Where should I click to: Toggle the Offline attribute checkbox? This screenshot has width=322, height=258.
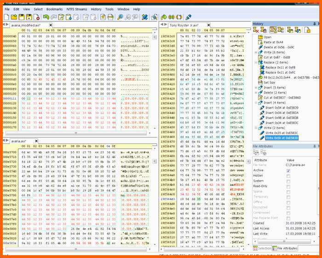[288, 202]
